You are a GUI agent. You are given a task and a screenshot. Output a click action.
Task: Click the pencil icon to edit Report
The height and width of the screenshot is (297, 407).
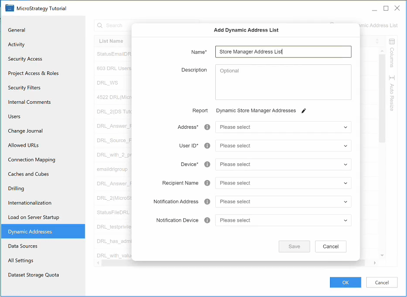(304, 111)
